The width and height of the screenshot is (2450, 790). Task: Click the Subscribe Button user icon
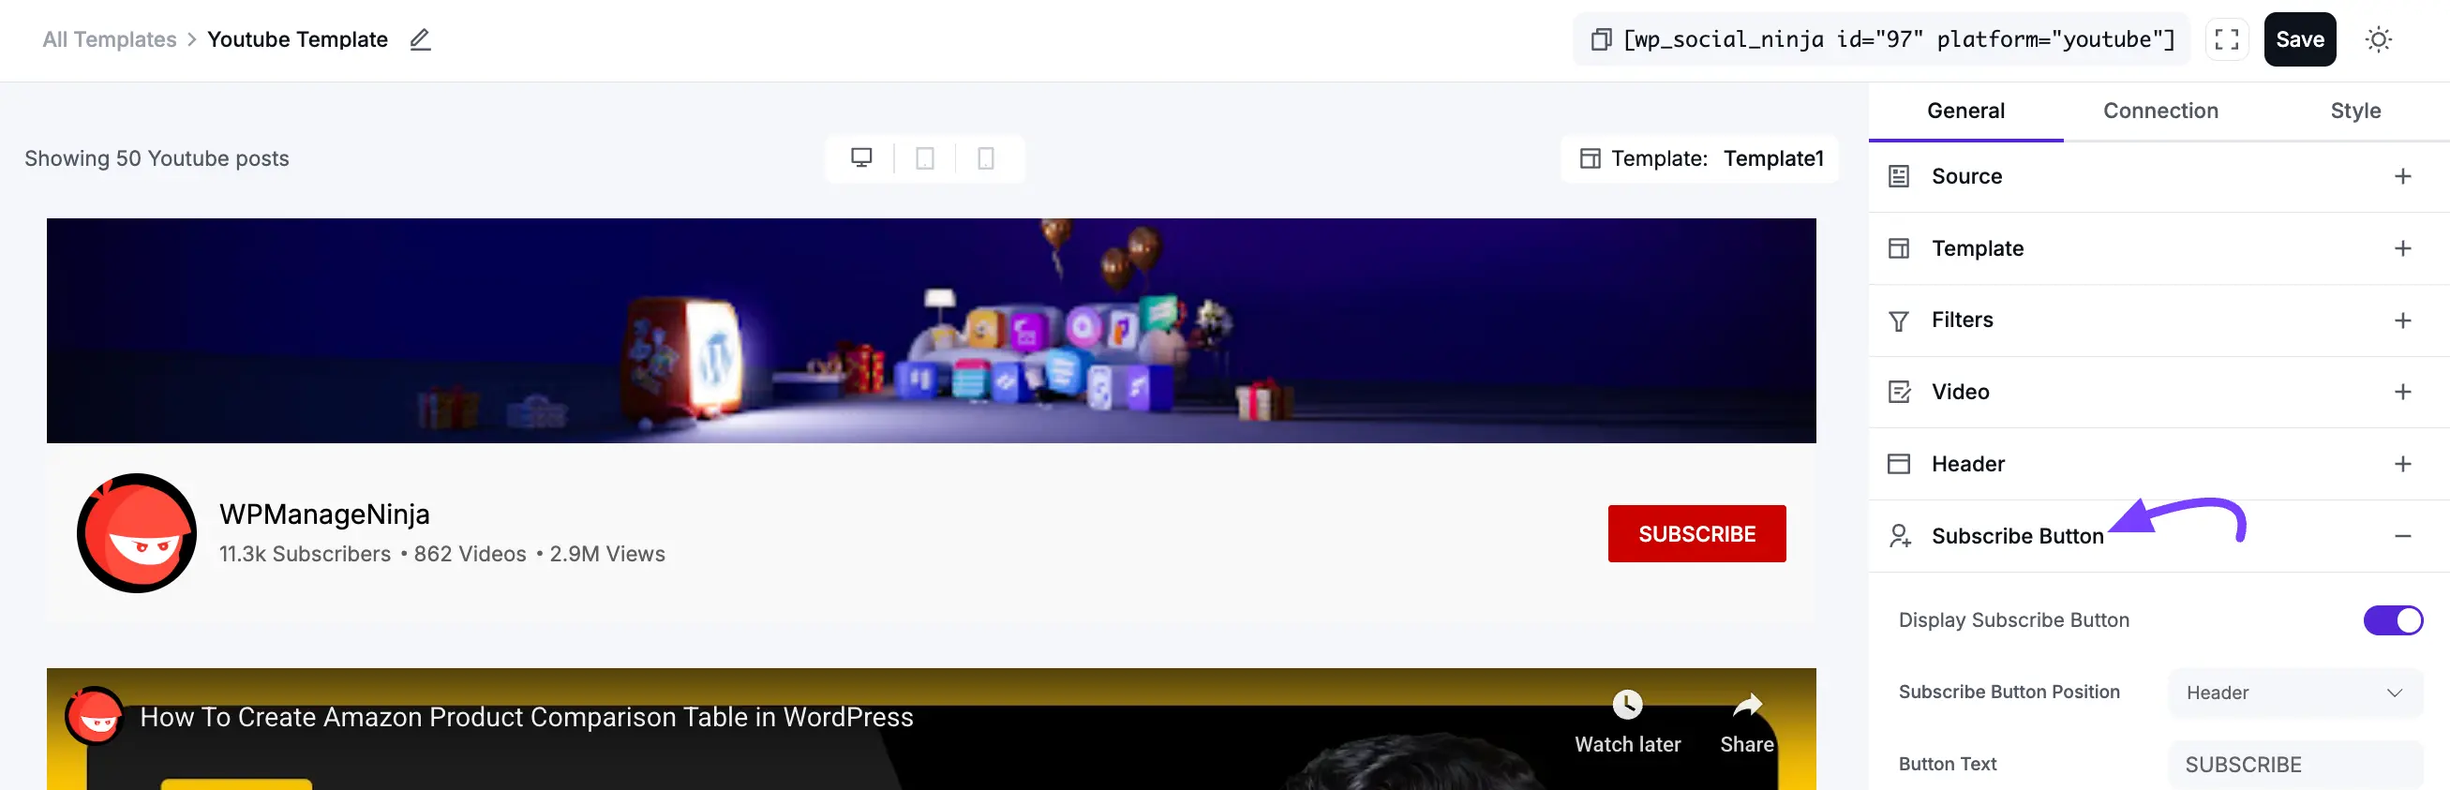coord(1899,536)
